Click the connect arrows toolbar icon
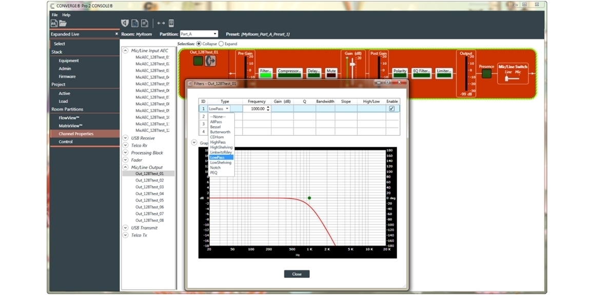591x295 pixels. 161,23
